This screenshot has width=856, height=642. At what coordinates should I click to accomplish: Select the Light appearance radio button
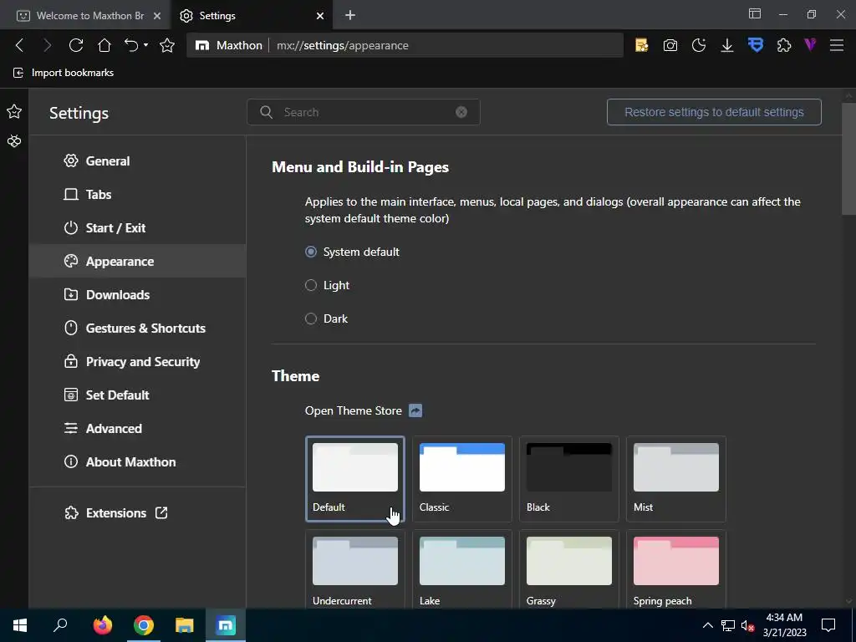tap(311, 285)
